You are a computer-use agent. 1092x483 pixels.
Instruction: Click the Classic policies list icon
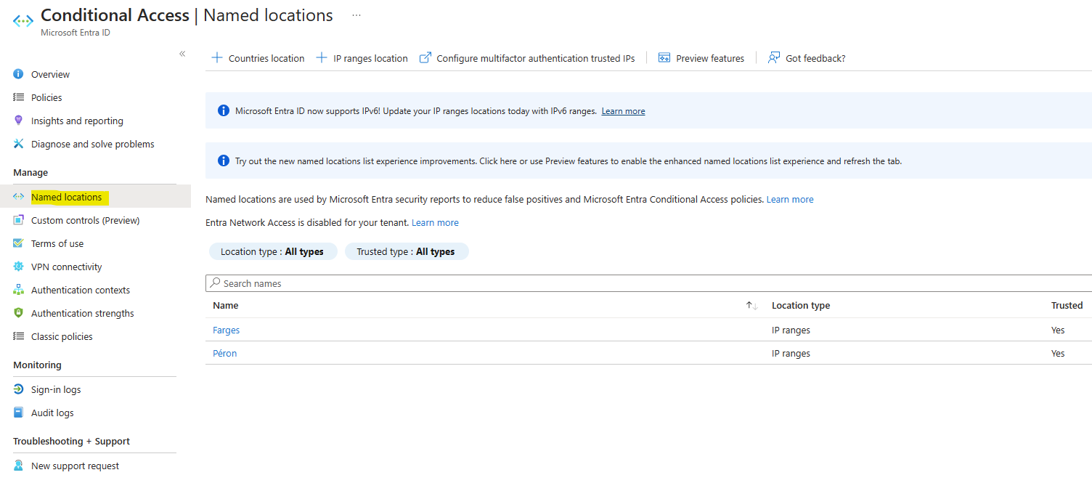19,336
